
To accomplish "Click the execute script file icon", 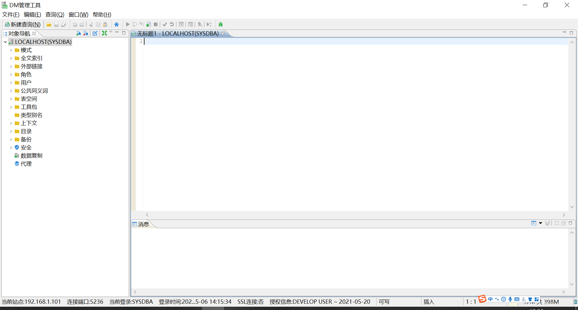I will click(149, 24).
